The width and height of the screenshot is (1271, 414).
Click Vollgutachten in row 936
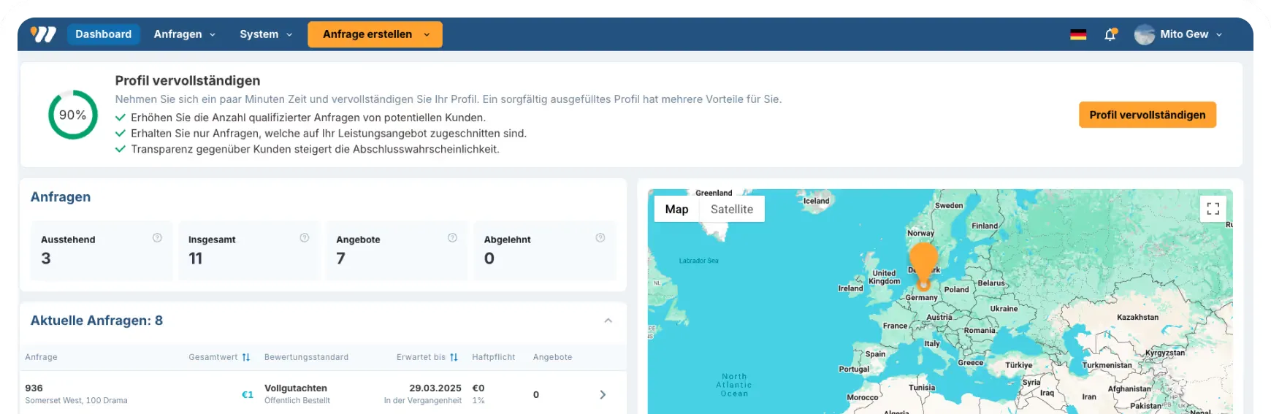[296, 388]
